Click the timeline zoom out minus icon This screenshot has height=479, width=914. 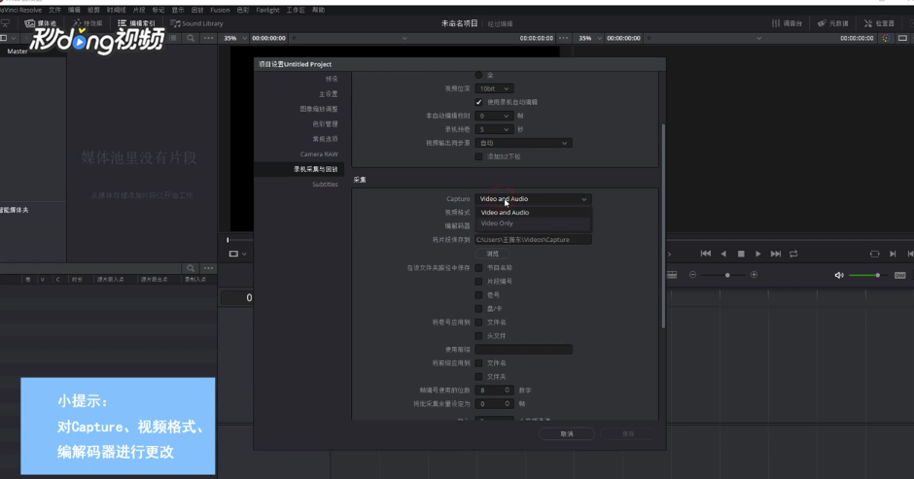(x=692, y=274)
